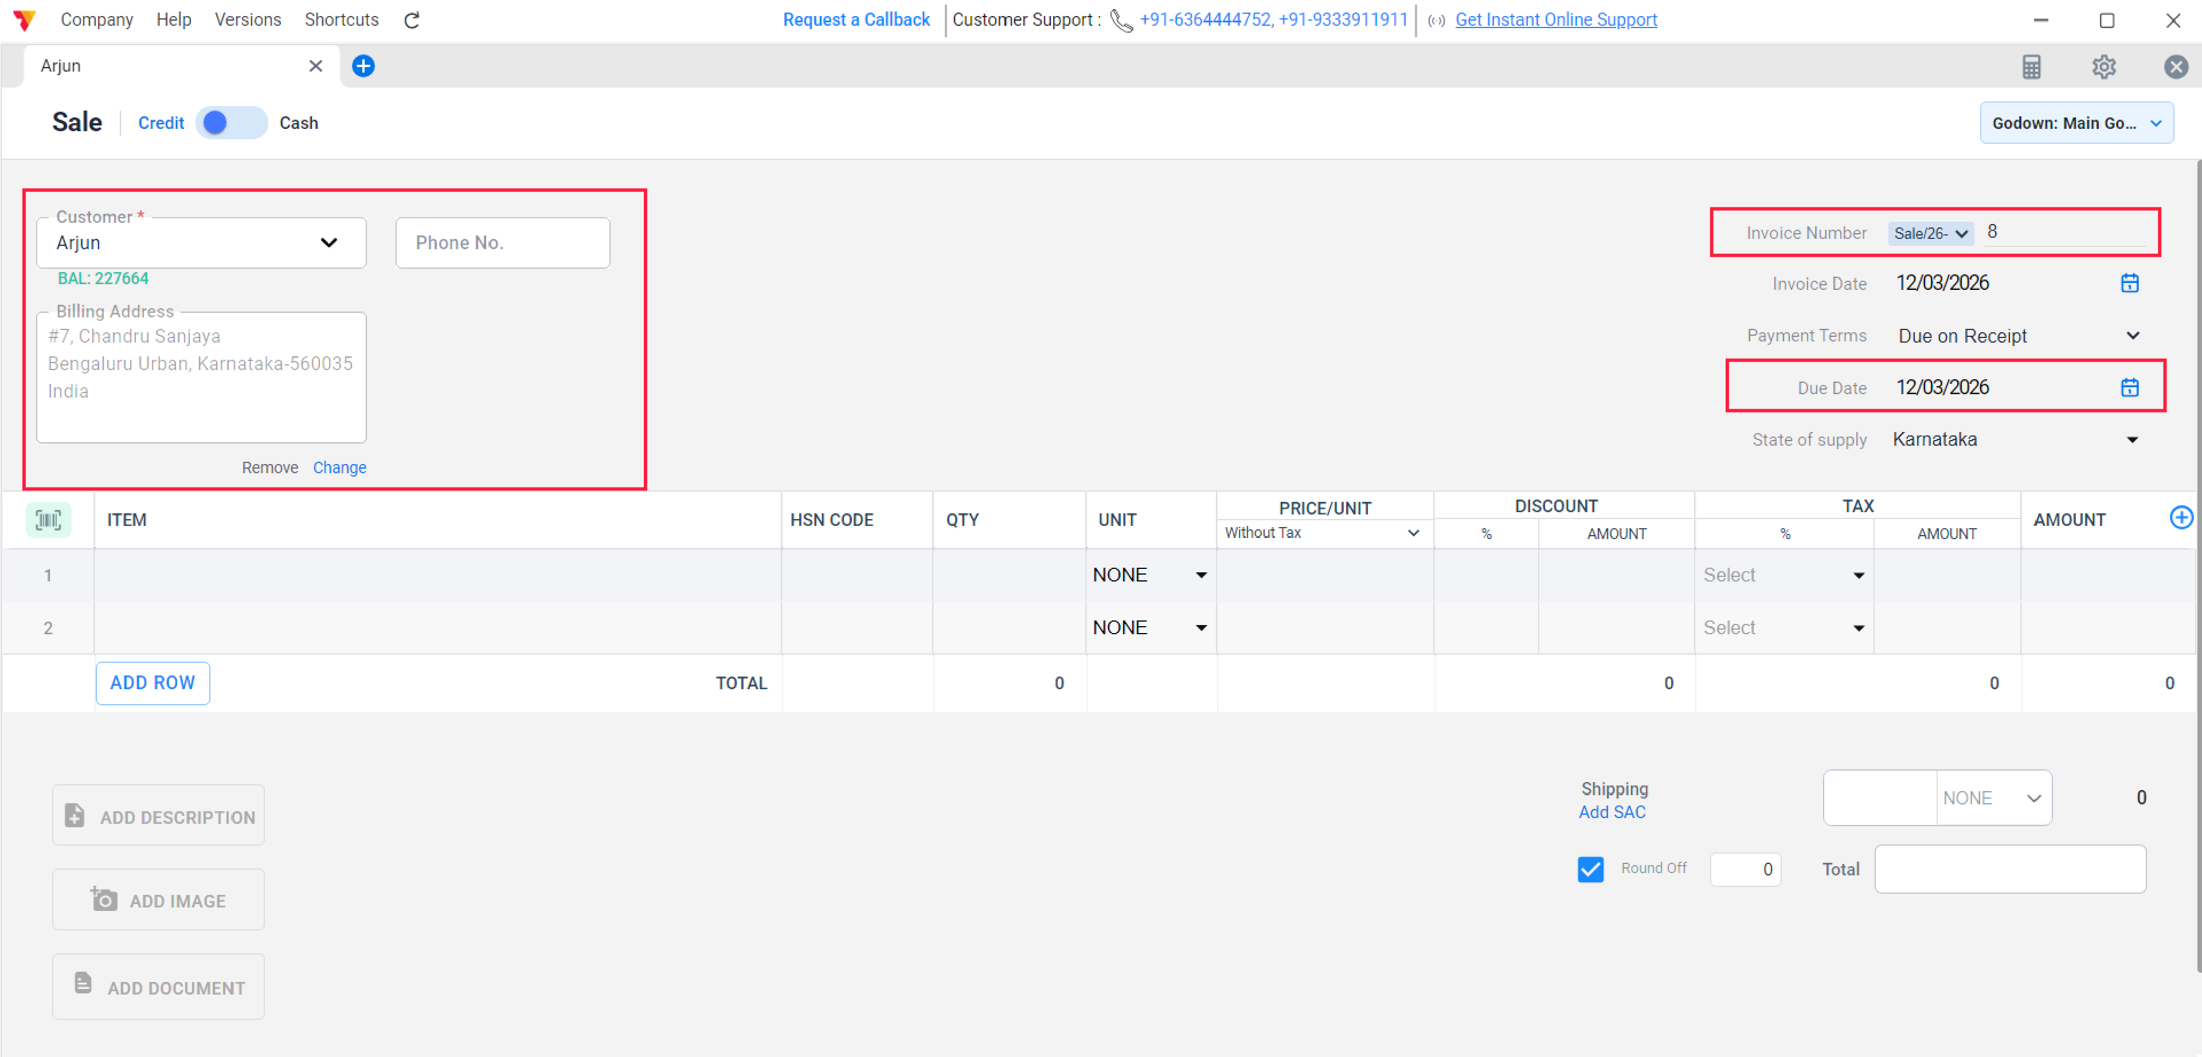Open the State of supply dropdown
This screenshot has height=1057, width=2202.
pyautogui.click(x=2133, y=439)
